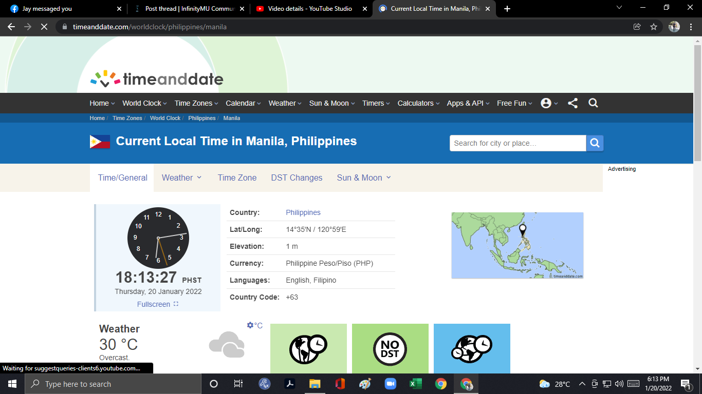
Task: Click the Philippines flag icon
Action: point(100,142)
